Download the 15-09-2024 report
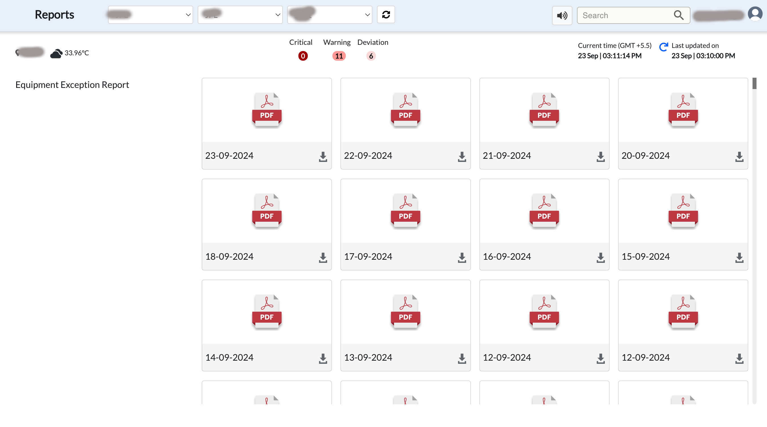Viewport: 767px width, 427px height. pyautogui.click(x=739, y=257)
